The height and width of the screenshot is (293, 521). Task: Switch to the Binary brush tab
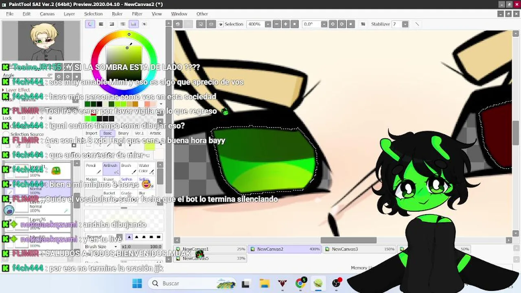[x=123, y=133]
